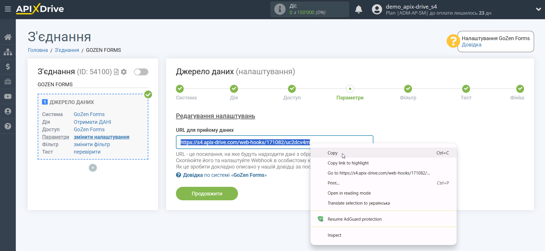Open the briefcase sidebar icon
545x251 pixels.
point(8,82)
